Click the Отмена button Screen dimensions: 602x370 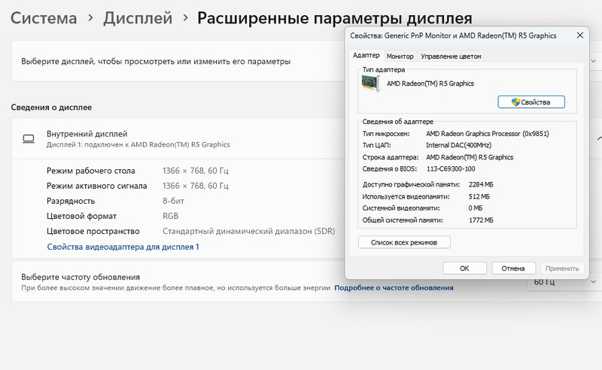(512, 268)
